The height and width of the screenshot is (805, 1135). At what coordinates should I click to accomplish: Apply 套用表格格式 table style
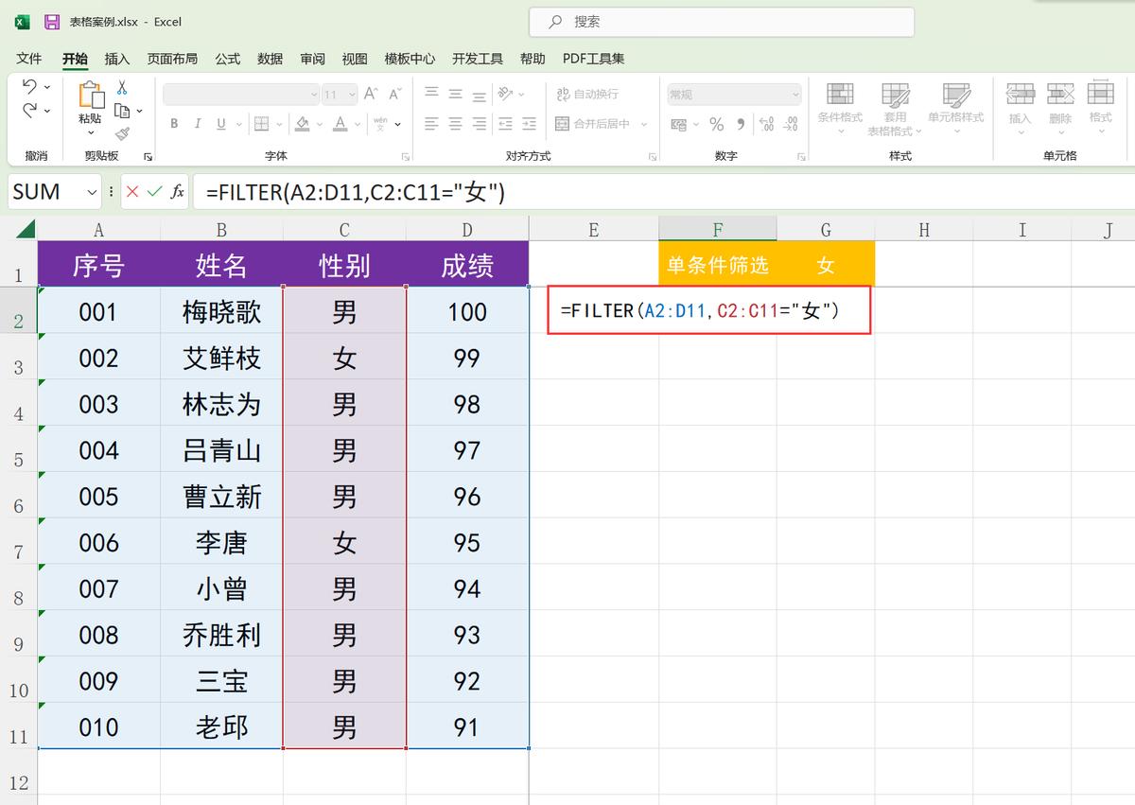coord(896,106)
